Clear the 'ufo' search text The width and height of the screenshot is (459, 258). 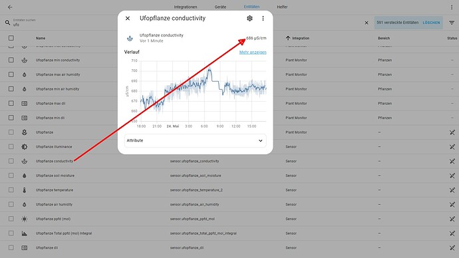tap(367, 23)
